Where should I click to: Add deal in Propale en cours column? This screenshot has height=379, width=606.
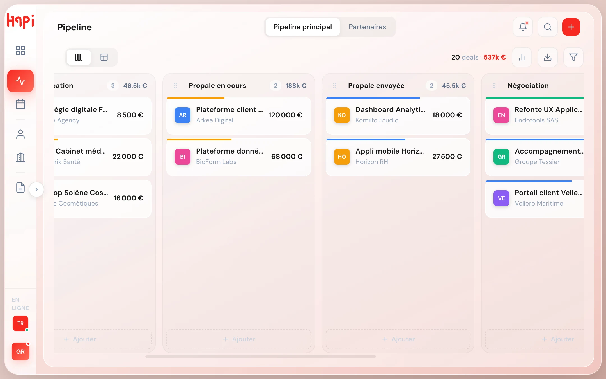(x=239, y=339)
